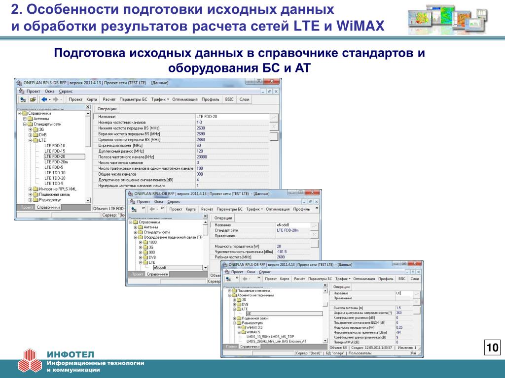Viewport: 505px width, 378px height.
Task: Expand the Радиодоступ folder in the first window
Action: pos(30,200)
